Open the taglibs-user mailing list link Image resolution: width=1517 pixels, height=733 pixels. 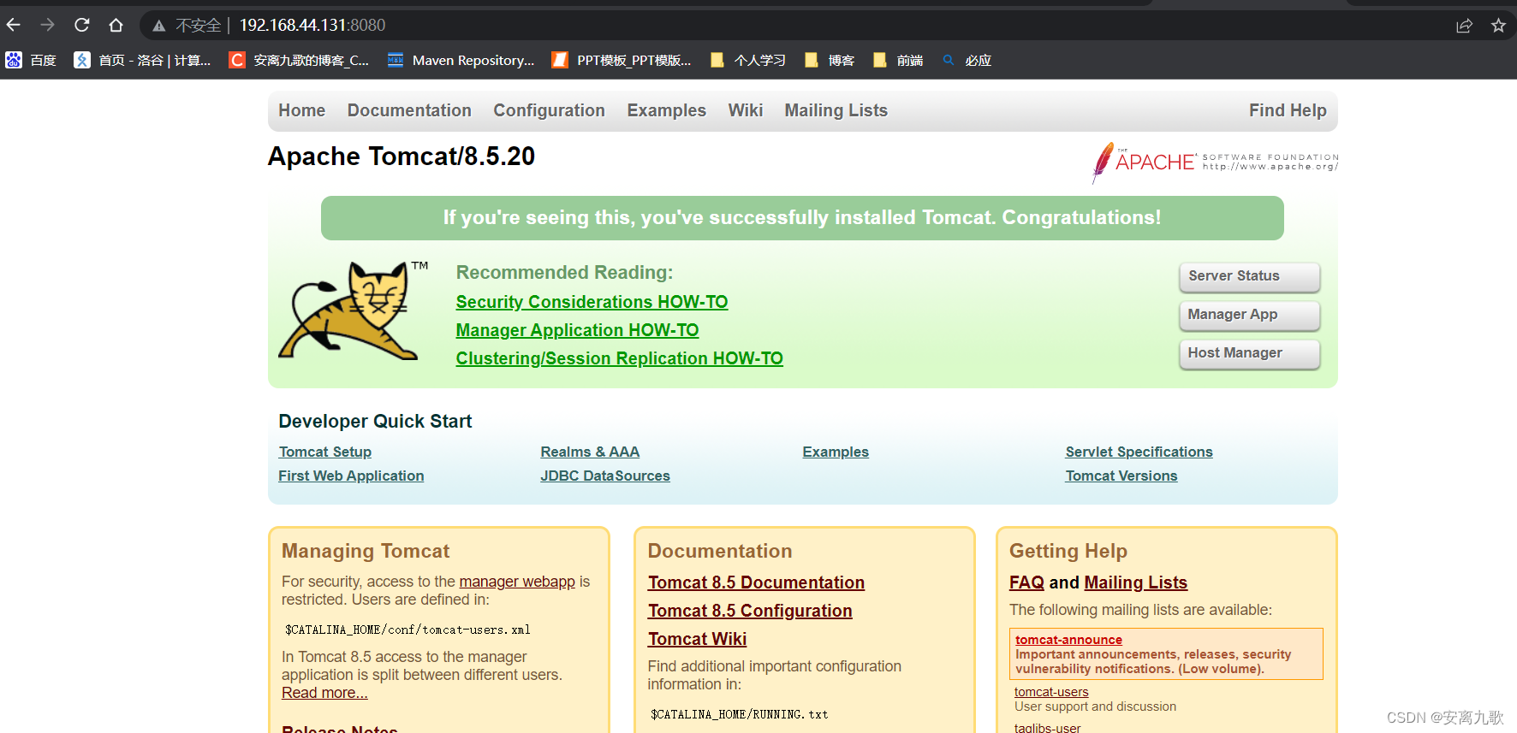[1047, 728]
